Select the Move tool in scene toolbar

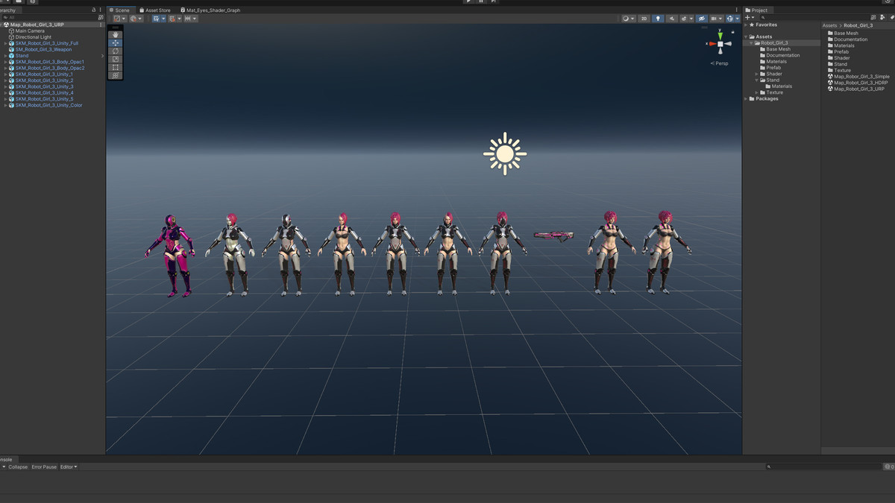coord(115,43)
